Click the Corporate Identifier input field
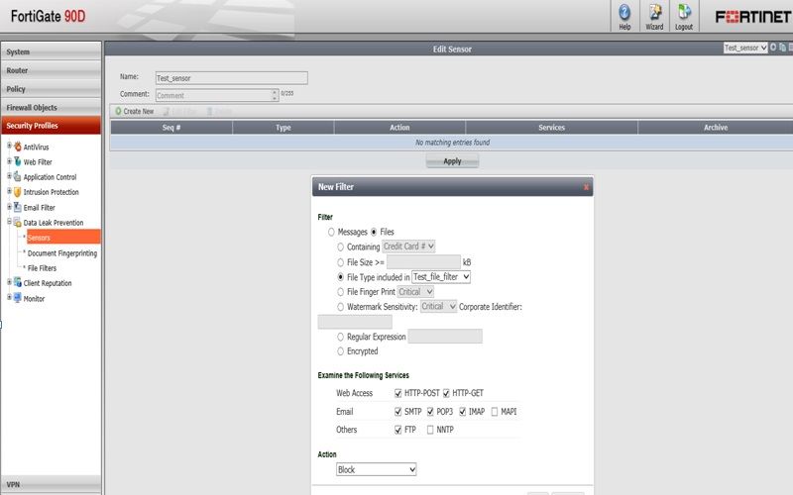The height and width of the screenshot is (495, 793). [355, 322]
